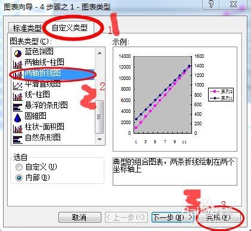Select 两轴折线图 in the chart type list
The image size is (251, 231).
point(42,73)
